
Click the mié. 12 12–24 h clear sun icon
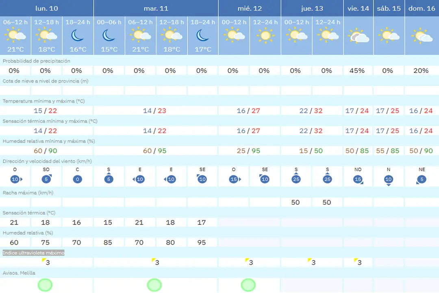click(265, 36)
